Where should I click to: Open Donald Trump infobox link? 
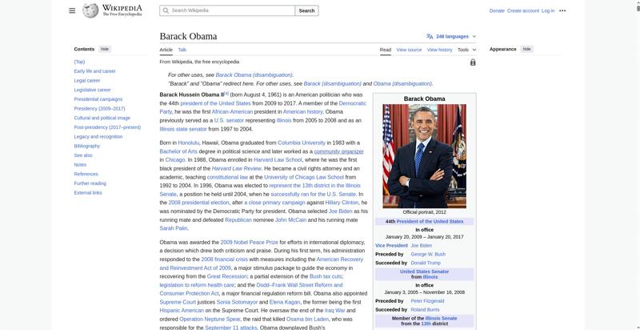coord(426,263)
